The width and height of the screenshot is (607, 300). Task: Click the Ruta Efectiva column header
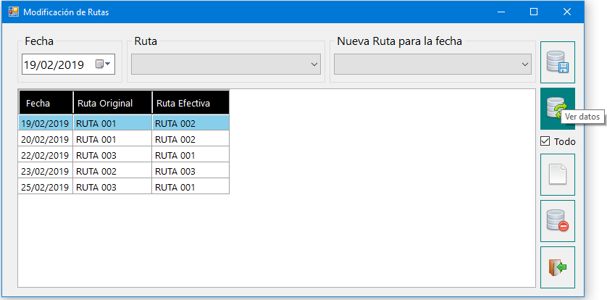191,104
